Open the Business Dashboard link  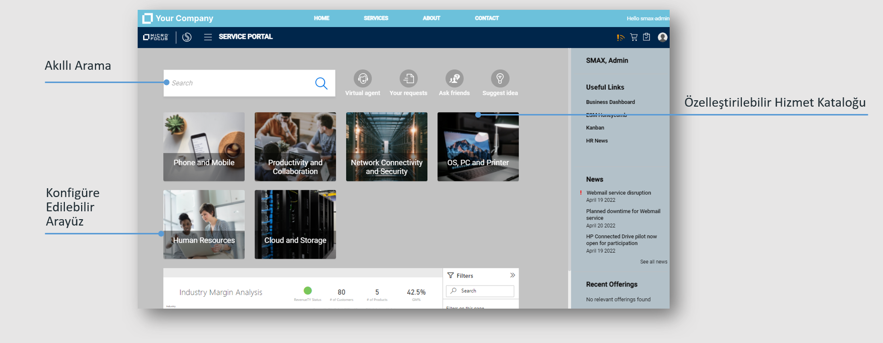pyautogui.click(x=611, y=102)
